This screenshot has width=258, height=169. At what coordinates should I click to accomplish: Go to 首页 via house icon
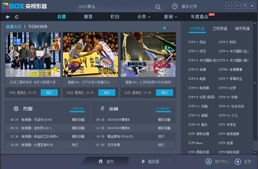(101, 161)
